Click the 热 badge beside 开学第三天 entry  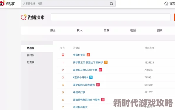pos(106,62)
